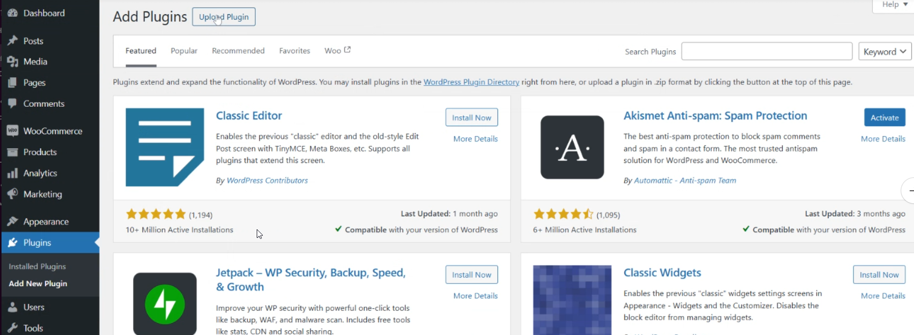Click the '6+ Million Active Installations' text
914x335 pixels.
coord(585,230)
